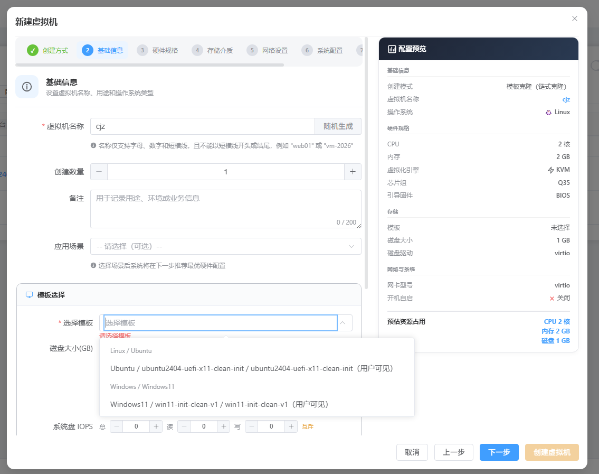Screen dimensions: 599x474
Task: Increase 系统盘 IOPS 读 value
Action: coord(223,426)
